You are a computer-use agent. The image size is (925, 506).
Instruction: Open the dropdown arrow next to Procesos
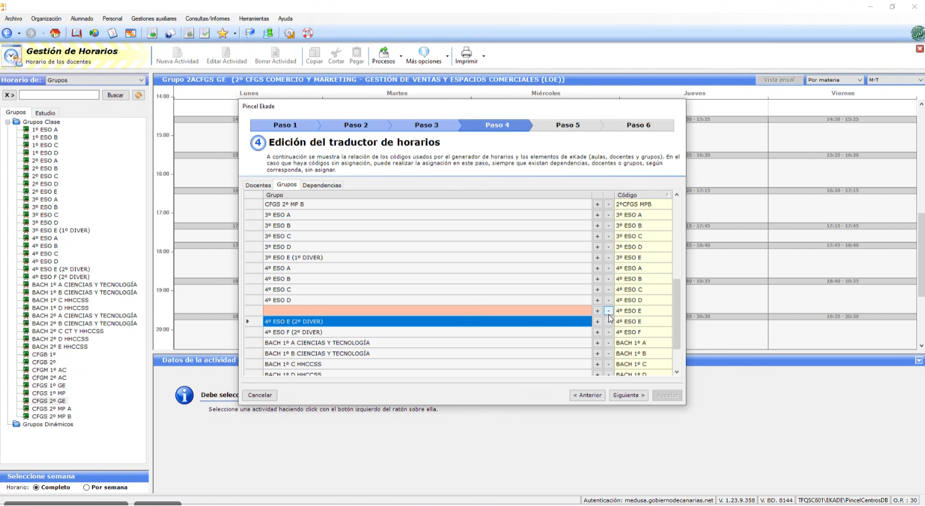point(400,56)
